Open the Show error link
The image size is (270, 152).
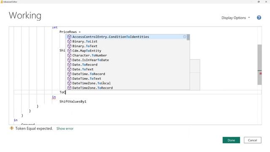[x=65, y=128]
